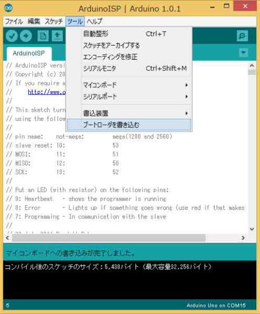Screen dimensions: 260x314
Task: Select ブートローダを書き込む
Action: pos(129,125)
